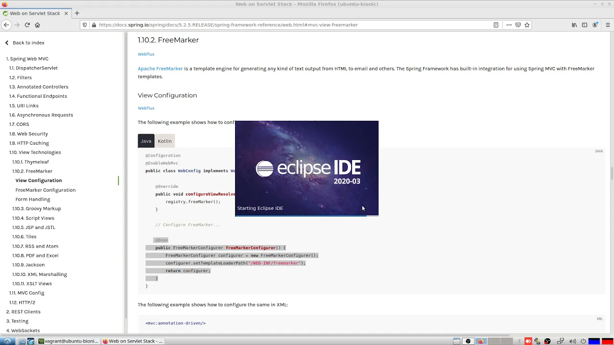Activate Firefox window button in taskbar
614x345 pixels.
coord(133,341)
